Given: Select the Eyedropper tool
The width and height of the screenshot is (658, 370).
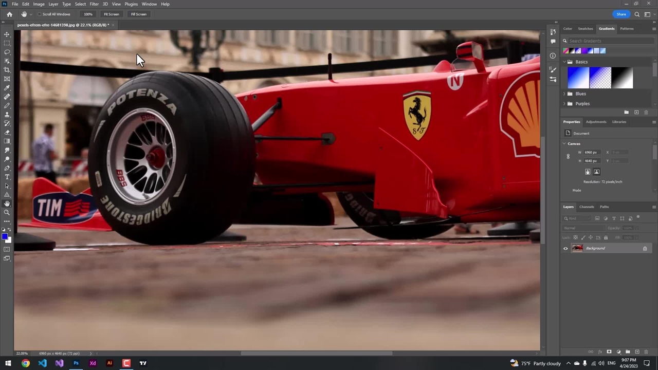Looking at the screenshot, I should [x=7, y=88].
